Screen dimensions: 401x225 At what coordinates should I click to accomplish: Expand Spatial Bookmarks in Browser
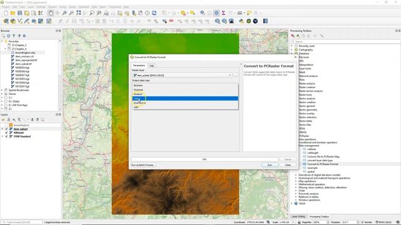2,90
